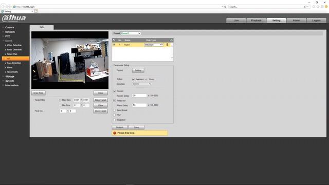Image resolution: width=329 pixels, height=185 pixels.
Task: Close the Setting browser tab
Action: 32,11
